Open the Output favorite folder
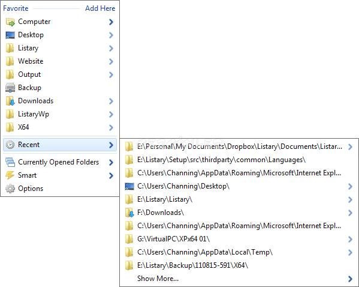The height and width of the screenshot is (287, 359). [60, 74]
